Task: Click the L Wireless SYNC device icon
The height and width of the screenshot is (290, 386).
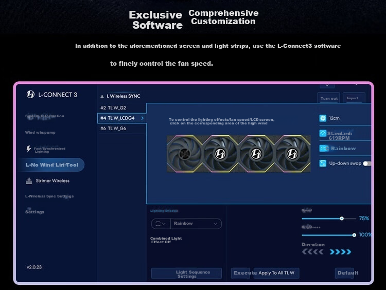Action: pos(102,97)
